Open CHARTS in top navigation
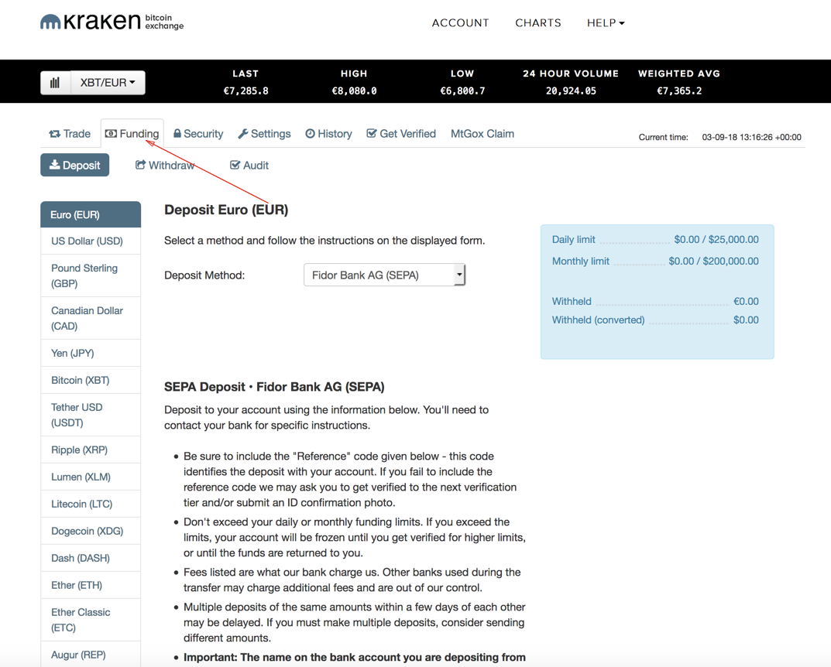The height and width of the screenshot is (667, 831). (x=538, y=22)
